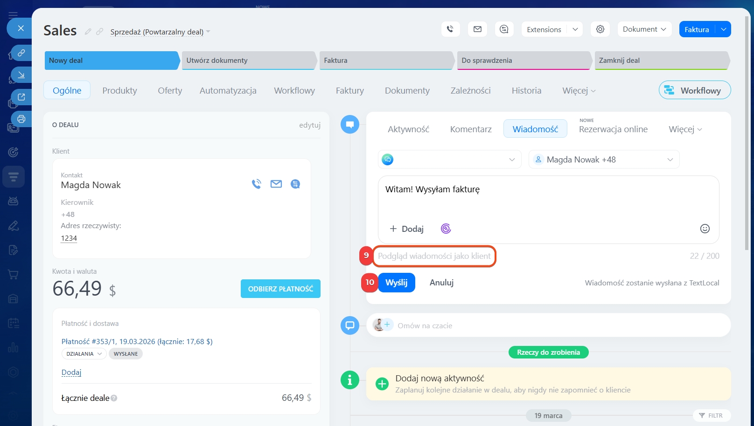The image size is (754, 426).
Task: Open the Dokument dropdown
Action: [x=644, y=29]
